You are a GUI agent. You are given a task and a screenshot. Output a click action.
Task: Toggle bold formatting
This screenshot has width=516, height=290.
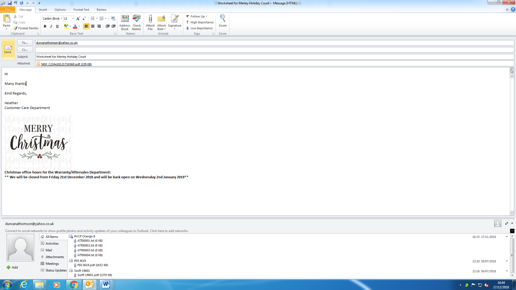pos(45,26)
